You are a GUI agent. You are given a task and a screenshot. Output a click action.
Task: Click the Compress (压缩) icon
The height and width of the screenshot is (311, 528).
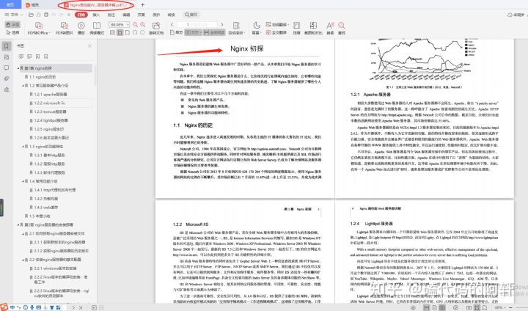coord(297,29)
